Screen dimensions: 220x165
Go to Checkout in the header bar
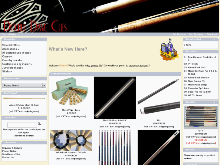[x=212, y=34]
